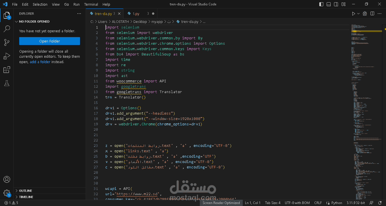Click the 'add a folder' link
The image size is (386, 206).
(x=40, y=62)
